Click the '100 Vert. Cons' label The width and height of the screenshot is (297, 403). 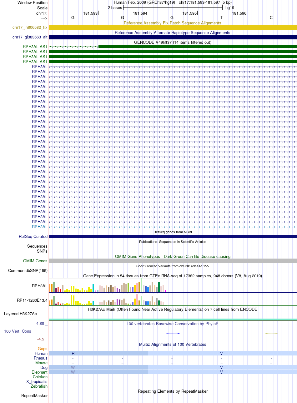[x=18, y=331]
